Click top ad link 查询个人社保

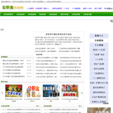87,8
